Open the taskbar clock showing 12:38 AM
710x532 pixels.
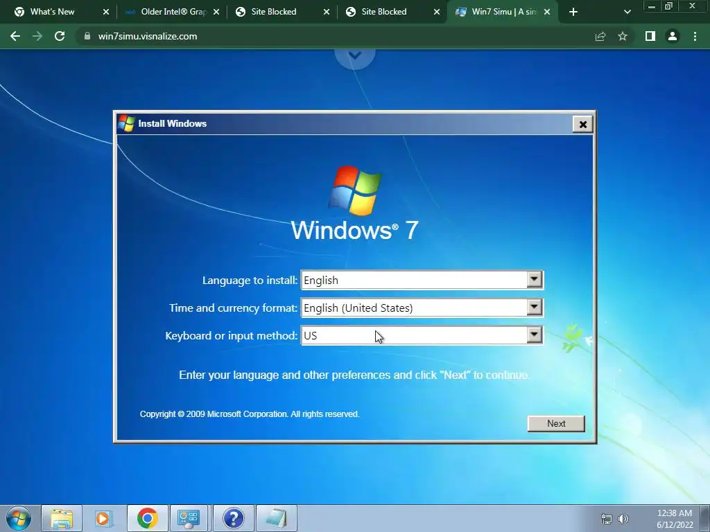675,519
